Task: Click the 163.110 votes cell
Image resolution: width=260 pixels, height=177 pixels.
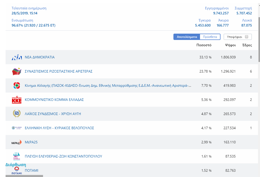Action: [229, 142]
